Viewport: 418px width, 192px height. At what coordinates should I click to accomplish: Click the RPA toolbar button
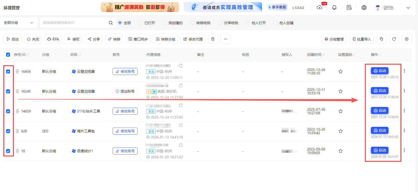coord(53,39)
